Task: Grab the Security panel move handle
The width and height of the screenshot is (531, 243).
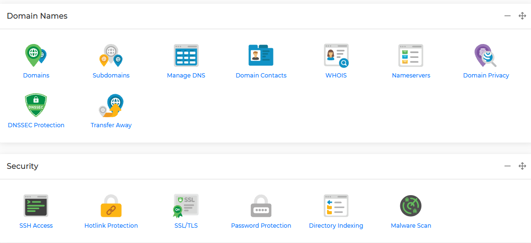Action: coord(522,166)
